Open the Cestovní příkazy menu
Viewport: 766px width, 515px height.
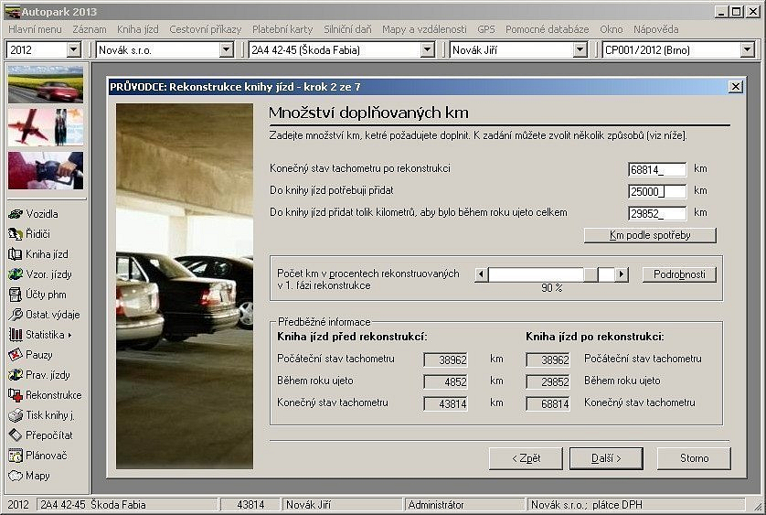pyautogui.click(x=206, y=29)
